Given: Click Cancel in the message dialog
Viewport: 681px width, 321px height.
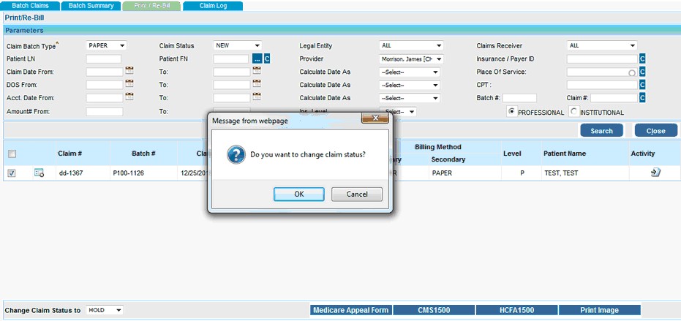Looking at the screenshot, I should 356,195.
